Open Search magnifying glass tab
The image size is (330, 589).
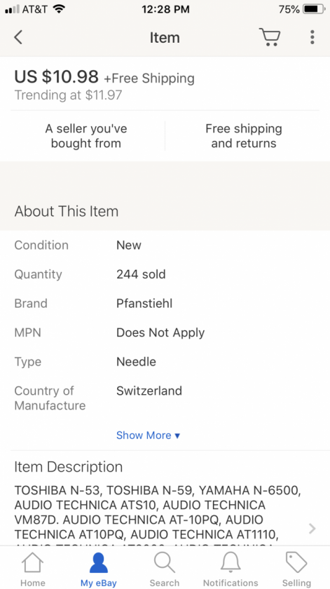(165, 562)
